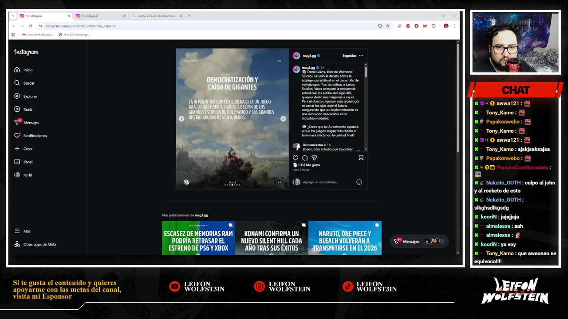
Task: Click the comment bubble icon on post
Action: pyautogui.click(x=305, y=158)
